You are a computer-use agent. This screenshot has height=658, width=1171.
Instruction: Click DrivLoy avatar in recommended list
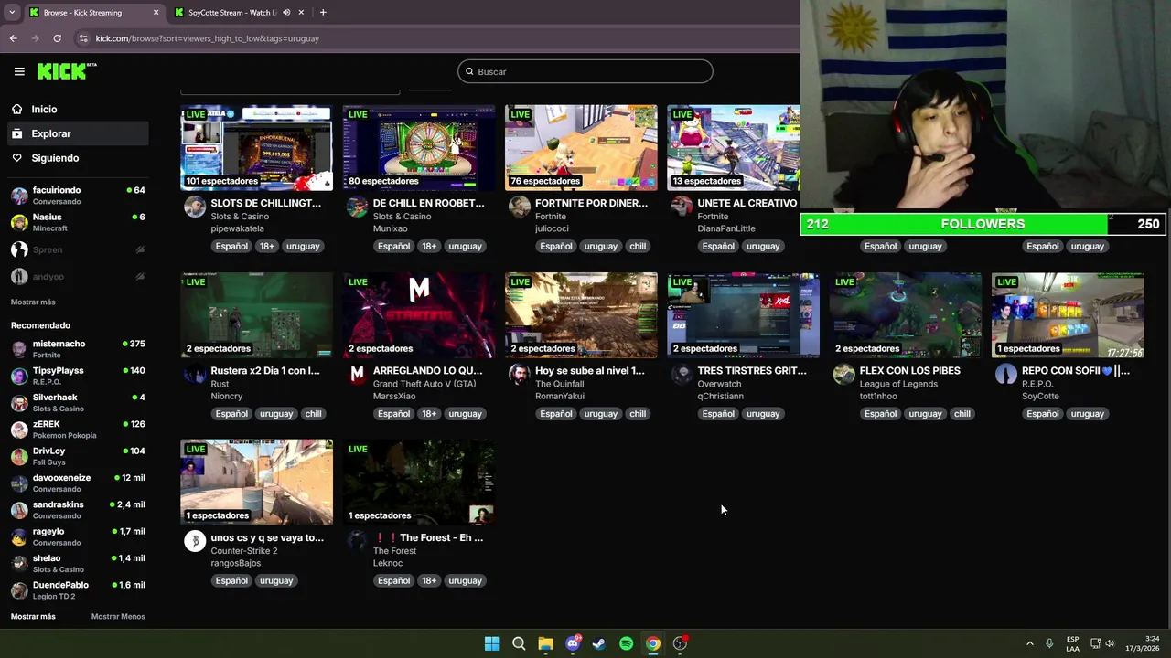click(x=19, y=456)
